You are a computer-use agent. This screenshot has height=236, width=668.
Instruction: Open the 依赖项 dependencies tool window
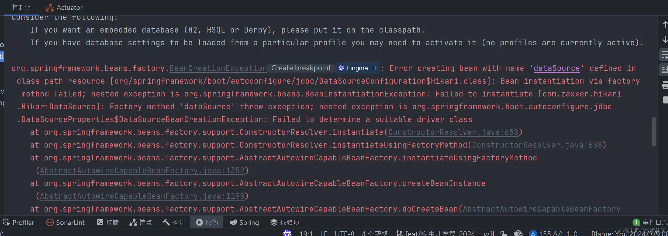(x=285, y=222)
